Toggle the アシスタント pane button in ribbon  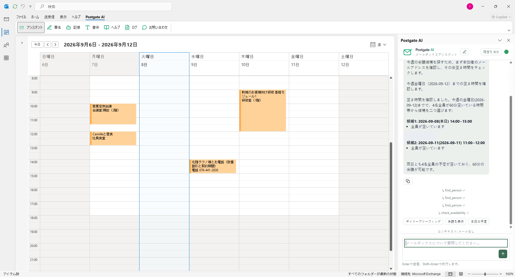tap(31, 27)
